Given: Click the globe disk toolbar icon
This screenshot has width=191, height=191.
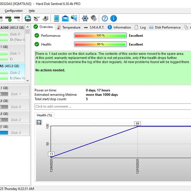Looking at the screenshot, I should coord(28,18).
